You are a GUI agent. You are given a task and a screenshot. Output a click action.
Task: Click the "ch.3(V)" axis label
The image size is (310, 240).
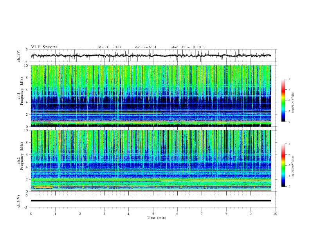(x=19, y=201)
